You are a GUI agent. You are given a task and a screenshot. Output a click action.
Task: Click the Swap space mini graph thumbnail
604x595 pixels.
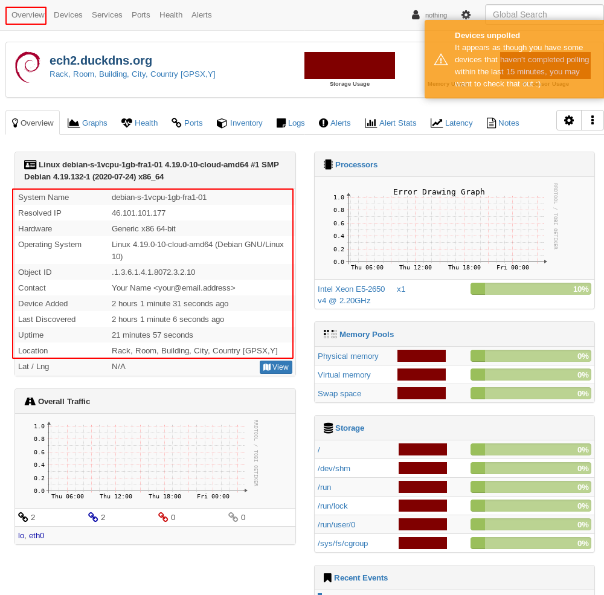point(422,393)
